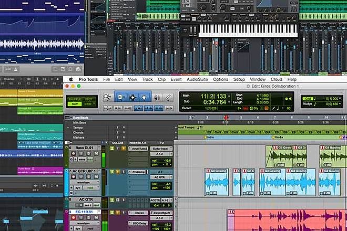Viewport: 347px width, 231px height.
Task: Open the Main counter format dropdown
Action: [x=229, y=97]
